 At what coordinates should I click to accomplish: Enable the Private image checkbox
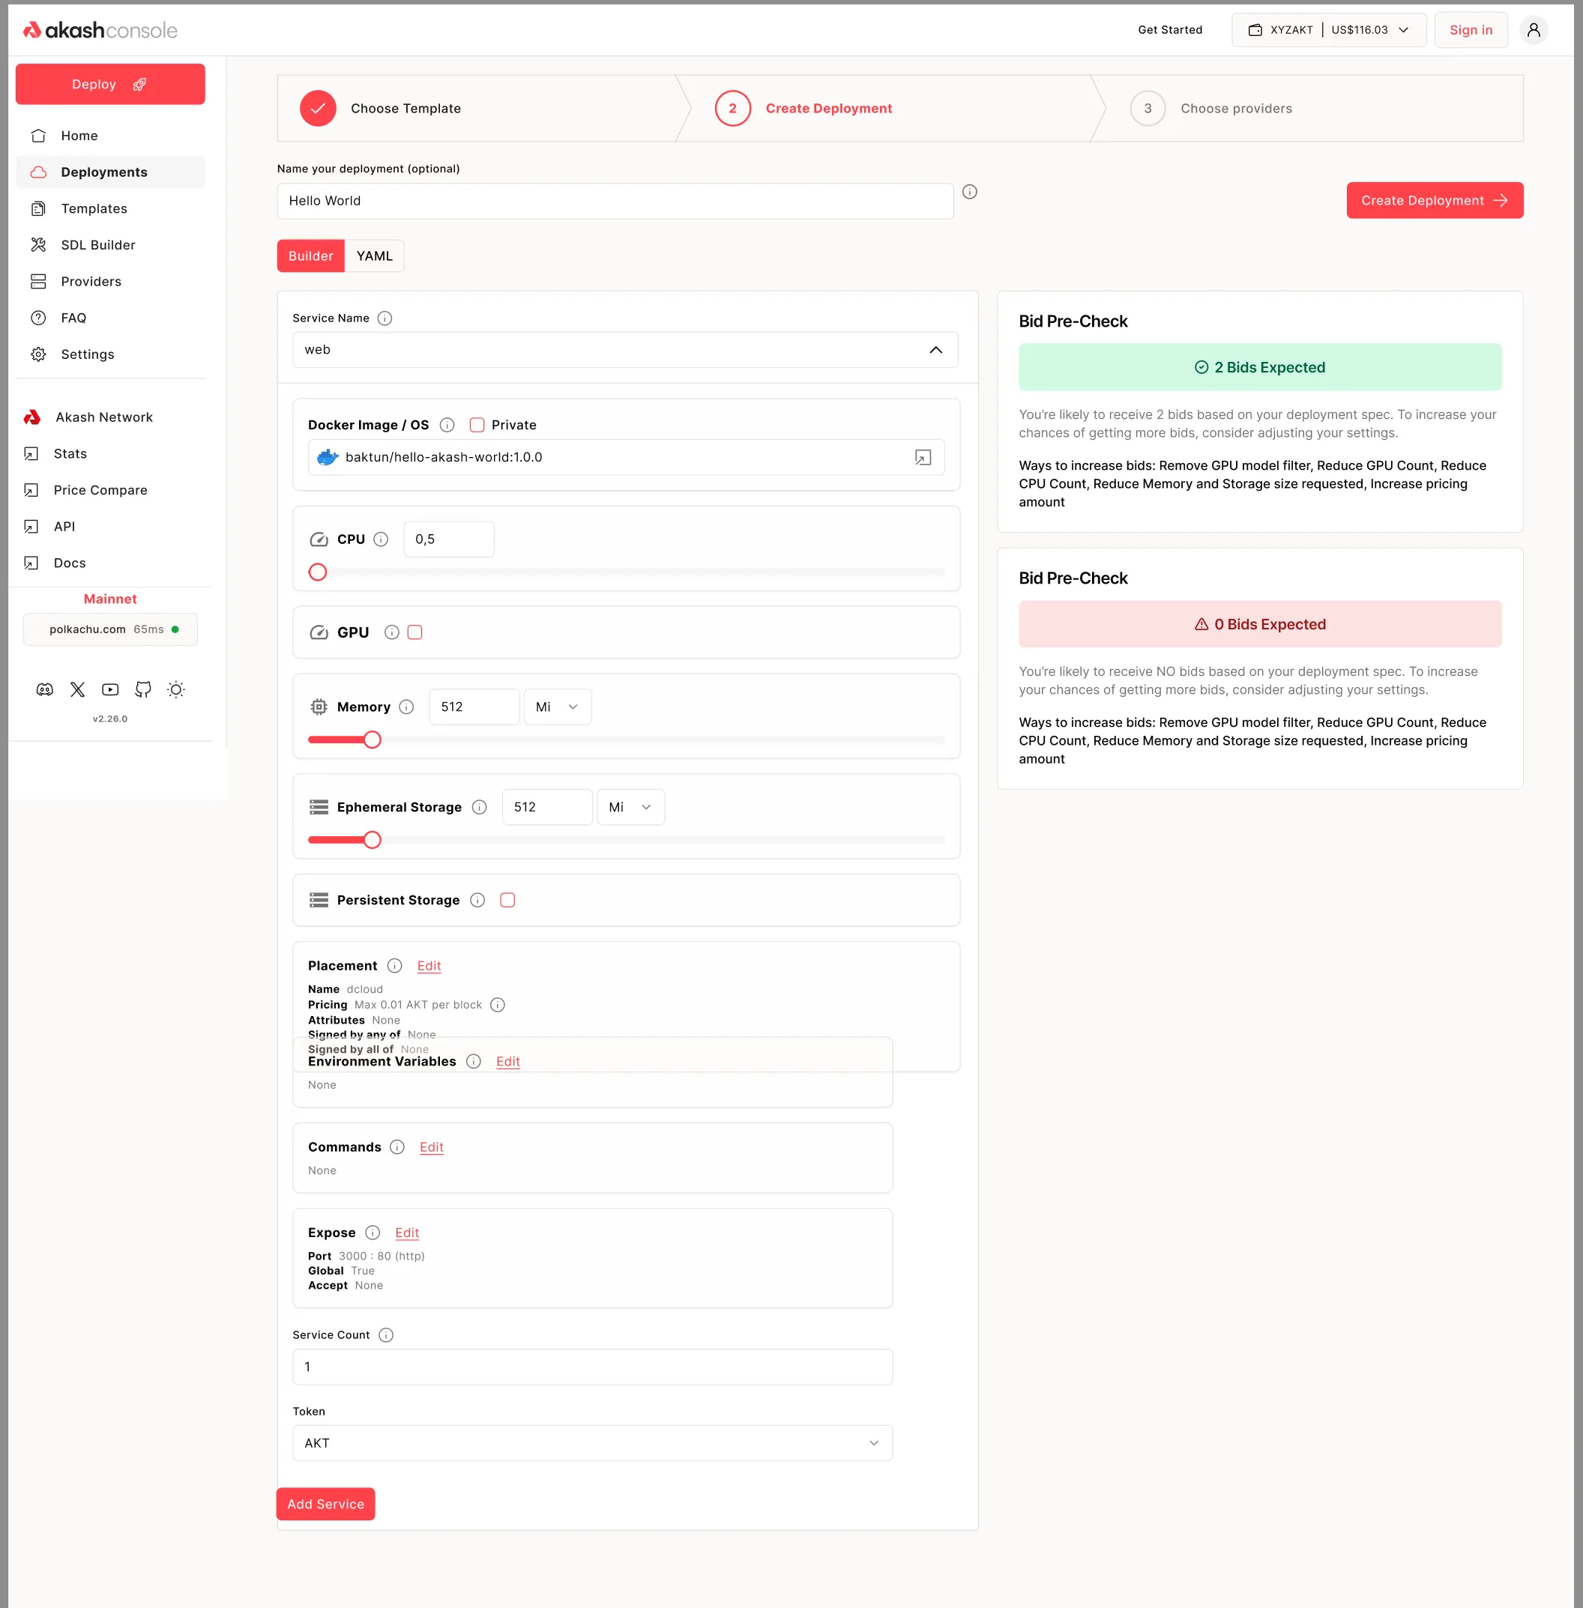click(477, 425)
